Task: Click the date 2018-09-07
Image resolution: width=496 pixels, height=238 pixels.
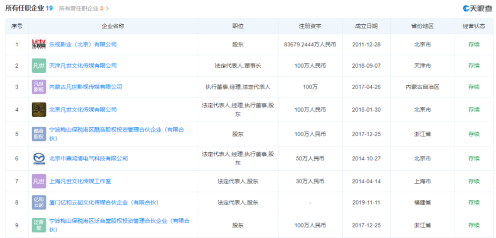Action: 367,66
